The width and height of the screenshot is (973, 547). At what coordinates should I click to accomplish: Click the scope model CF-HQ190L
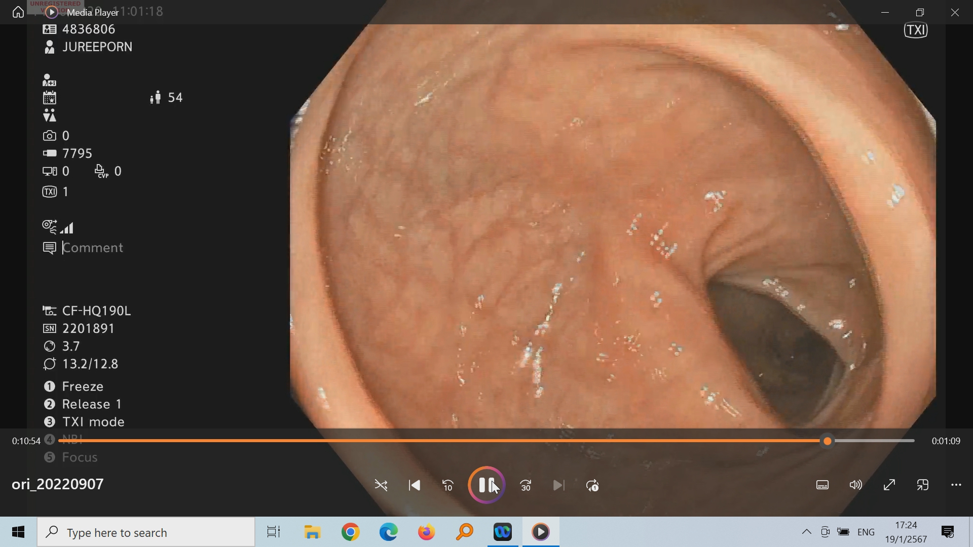tap(96, 311)
